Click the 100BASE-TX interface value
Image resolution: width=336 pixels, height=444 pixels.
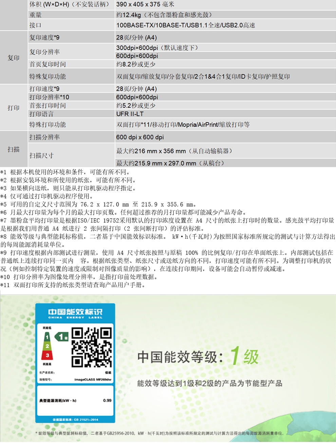click(185, 25)
